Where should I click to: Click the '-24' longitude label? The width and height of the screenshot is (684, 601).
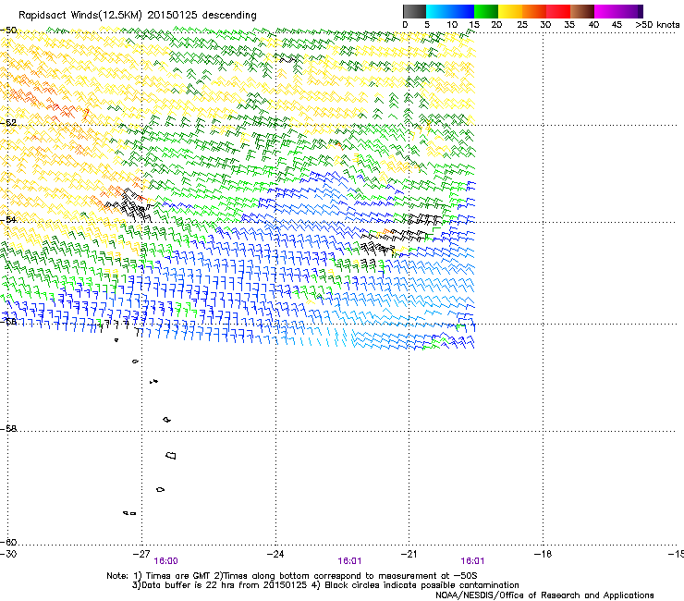coord(275,554)
